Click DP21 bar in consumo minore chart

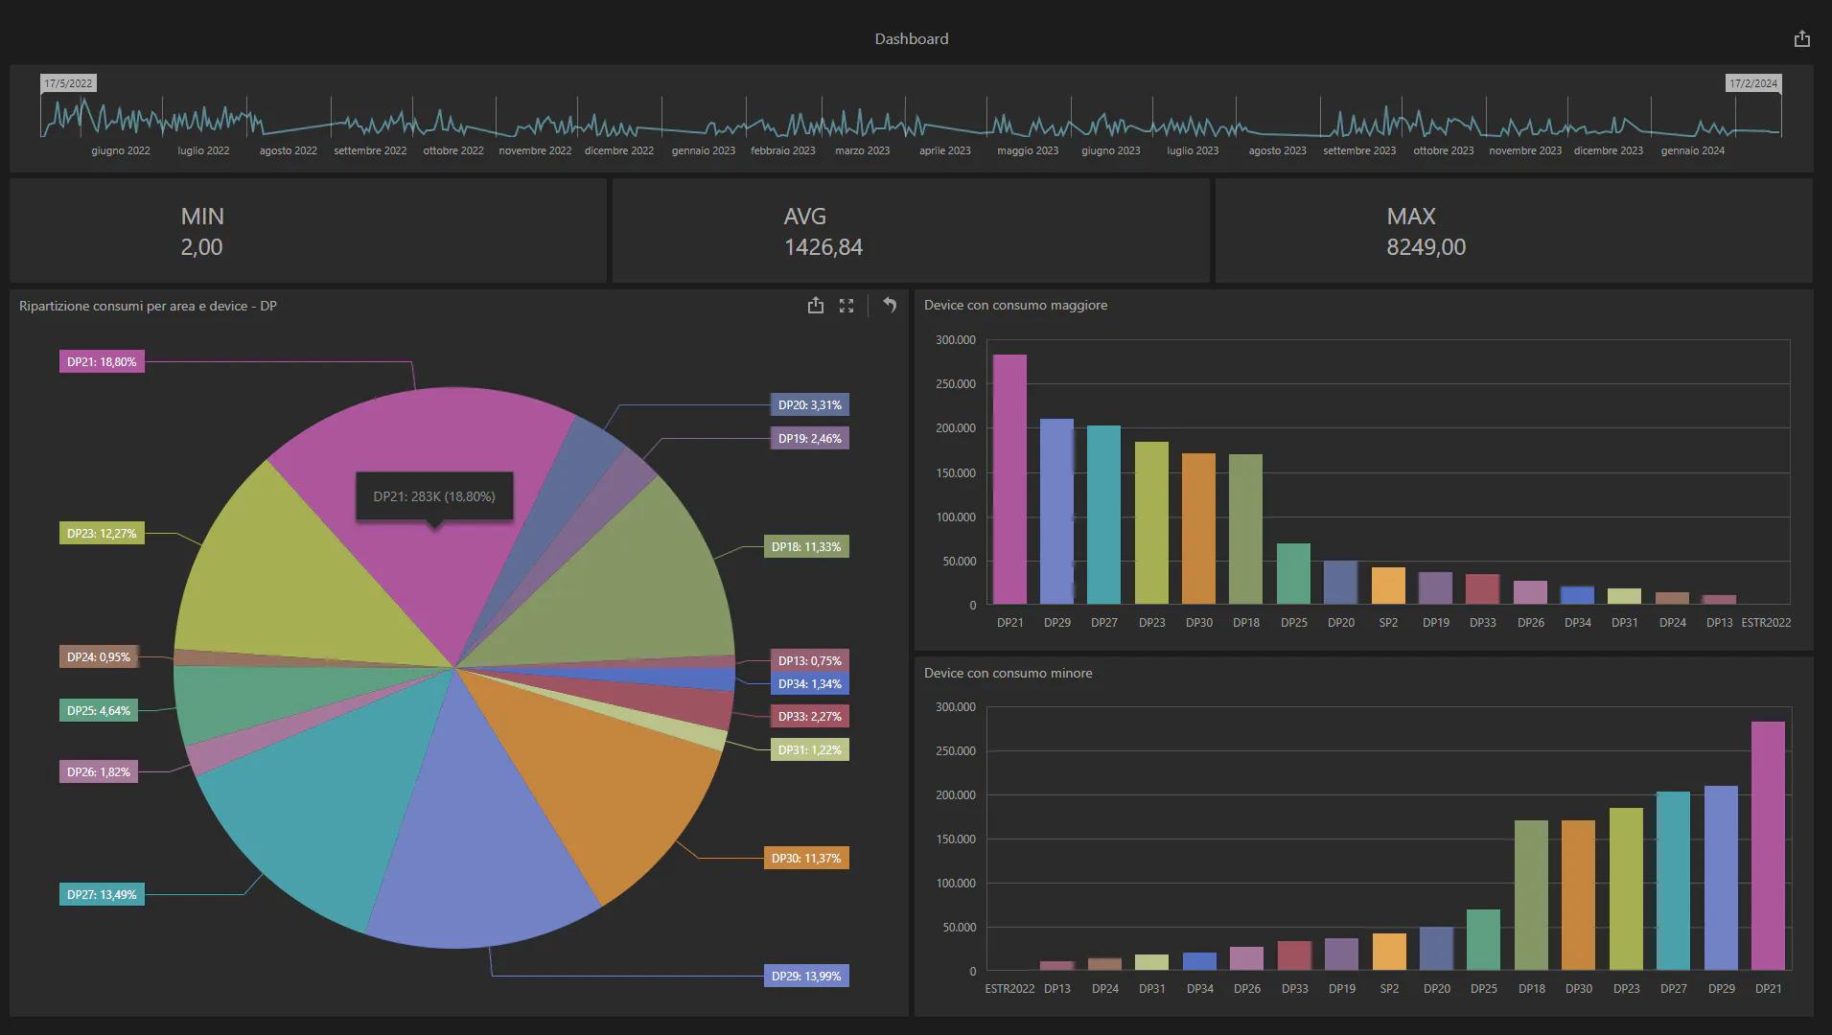tap(1768, 846)
